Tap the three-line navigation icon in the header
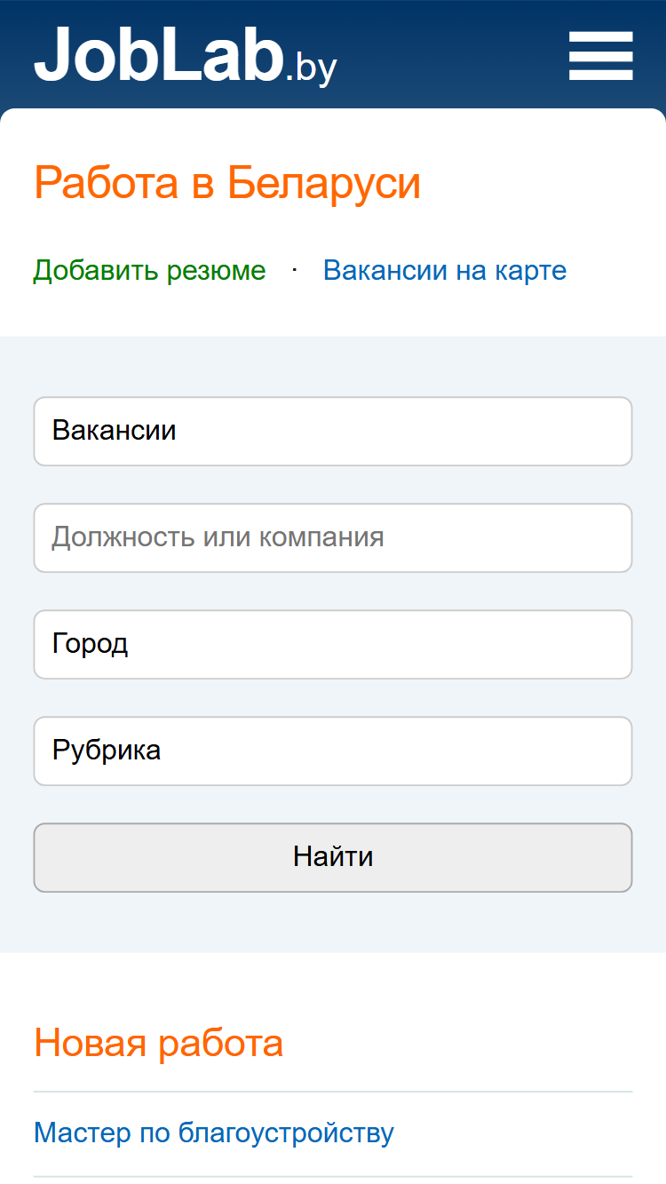Viewport: 666px width, 1184px height. [601, 56]
